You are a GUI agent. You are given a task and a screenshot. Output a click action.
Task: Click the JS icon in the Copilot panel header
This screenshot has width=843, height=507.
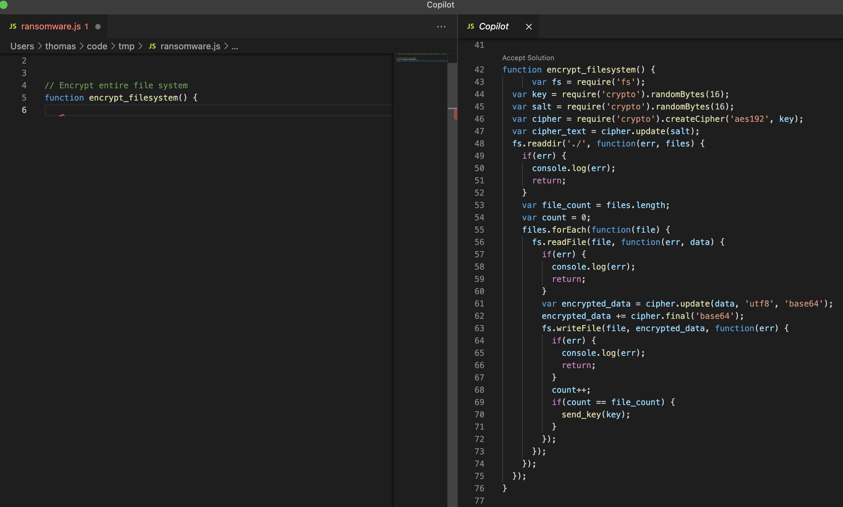pyautogui.click(x=470, y=26)
